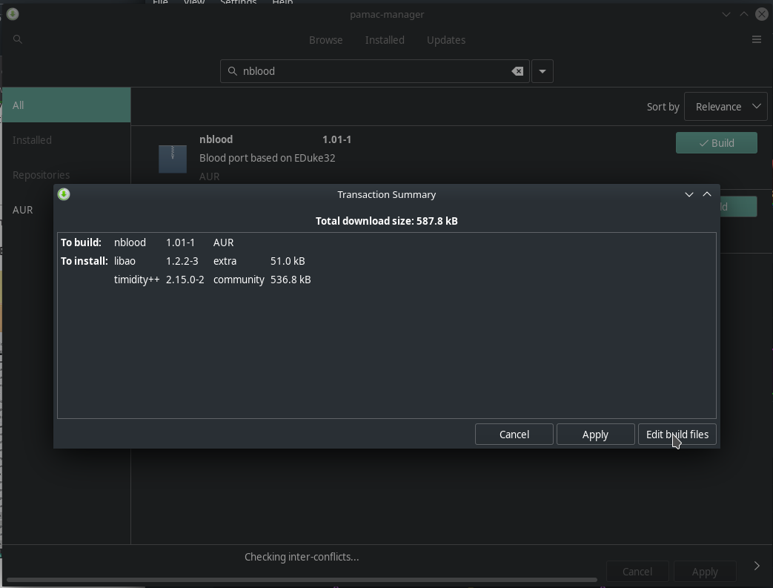773x588 pixels.
Task: Click 'Total download size: 587.8 kB' text
Action: (x=387, y=221)
